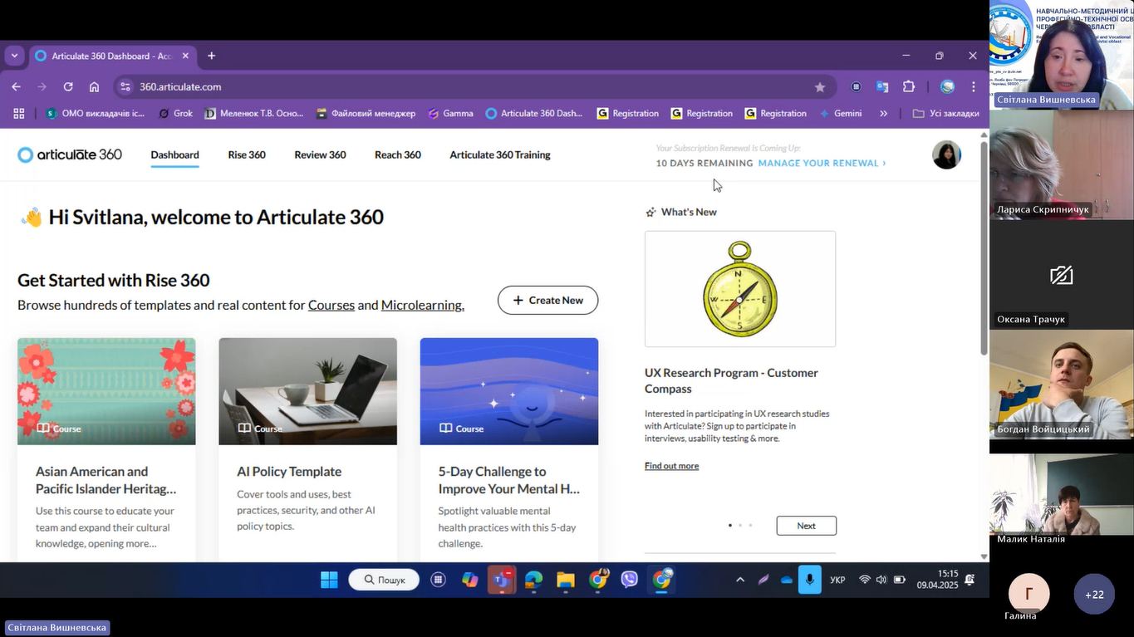Open the browser Extensions puzzle icon
The image size is (1134, 637).
pos(909,87)
